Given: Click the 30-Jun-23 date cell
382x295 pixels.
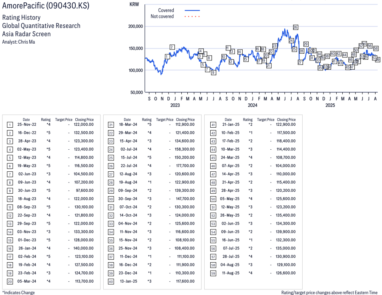Looking at the screenshot, I should click(27, 191).
